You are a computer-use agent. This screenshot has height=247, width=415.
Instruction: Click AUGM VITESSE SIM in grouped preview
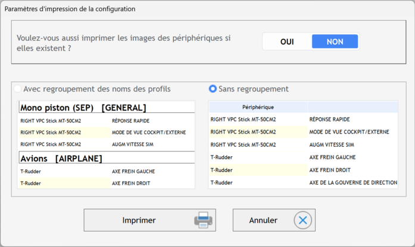pos(133,144)
